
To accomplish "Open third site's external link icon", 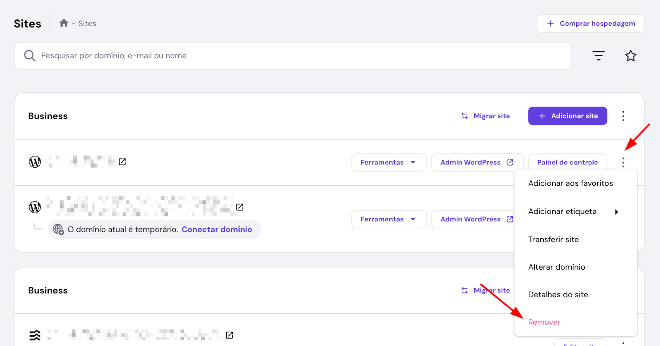I will 229,335.
